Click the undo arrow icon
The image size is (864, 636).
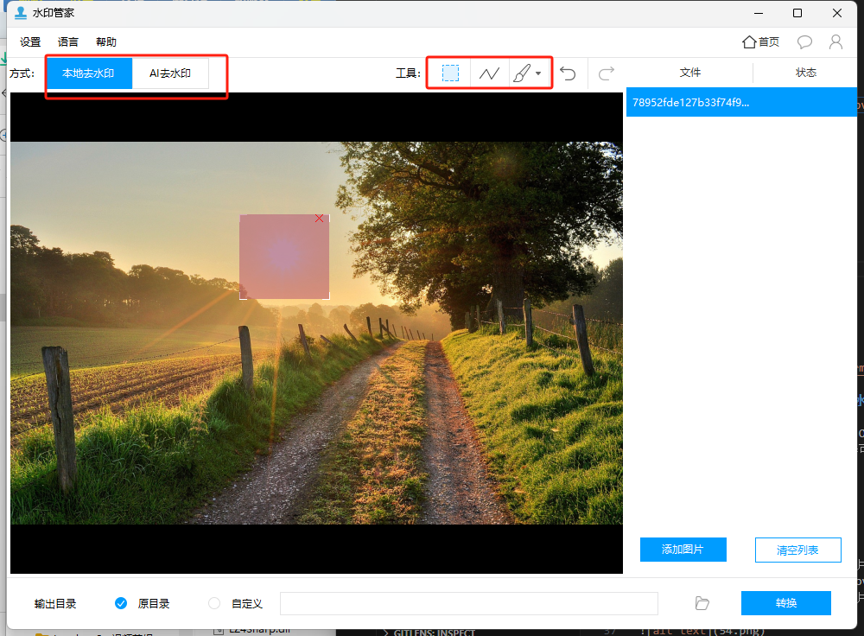[x=569, y=73]
